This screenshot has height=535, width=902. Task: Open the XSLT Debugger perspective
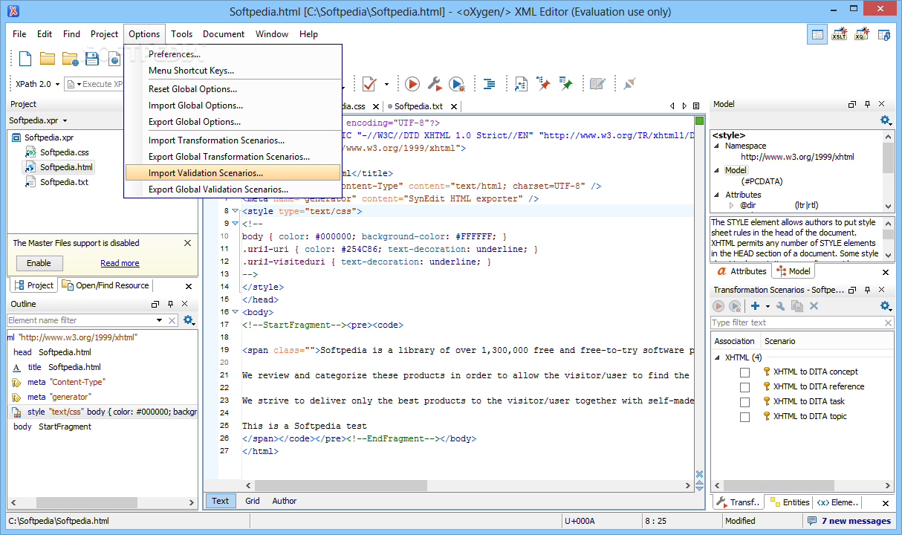pos(840,34)
